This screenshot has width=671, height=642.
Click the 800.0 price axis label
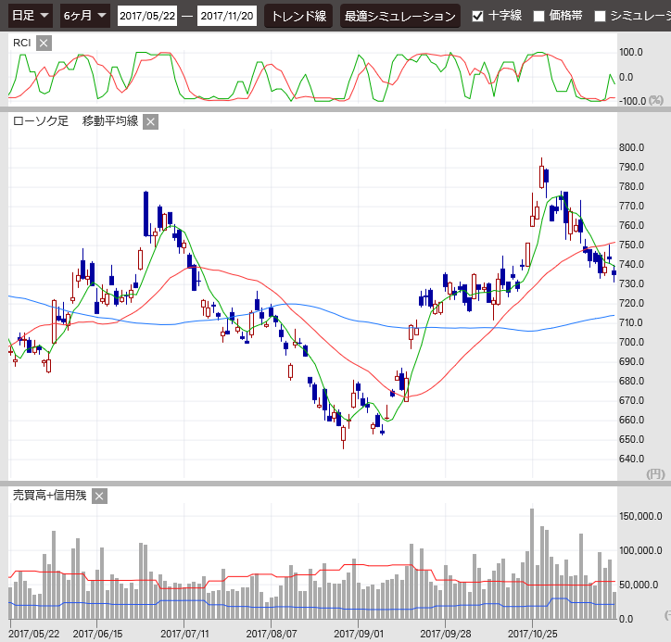632,147
